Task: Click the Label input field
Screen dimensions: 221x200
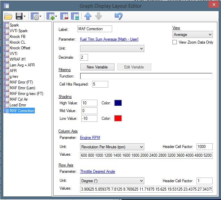Action: [94, 29]
